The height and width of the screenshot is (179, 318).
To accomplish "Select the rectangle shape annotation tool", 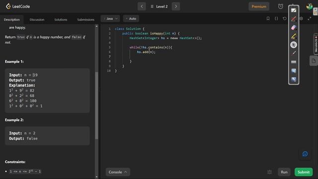I will tap(294, 62).
